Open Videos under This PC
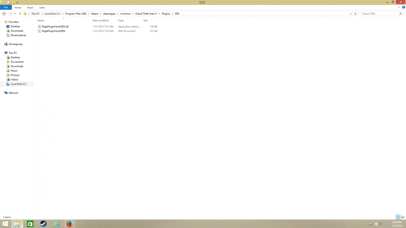 (15, 79)
